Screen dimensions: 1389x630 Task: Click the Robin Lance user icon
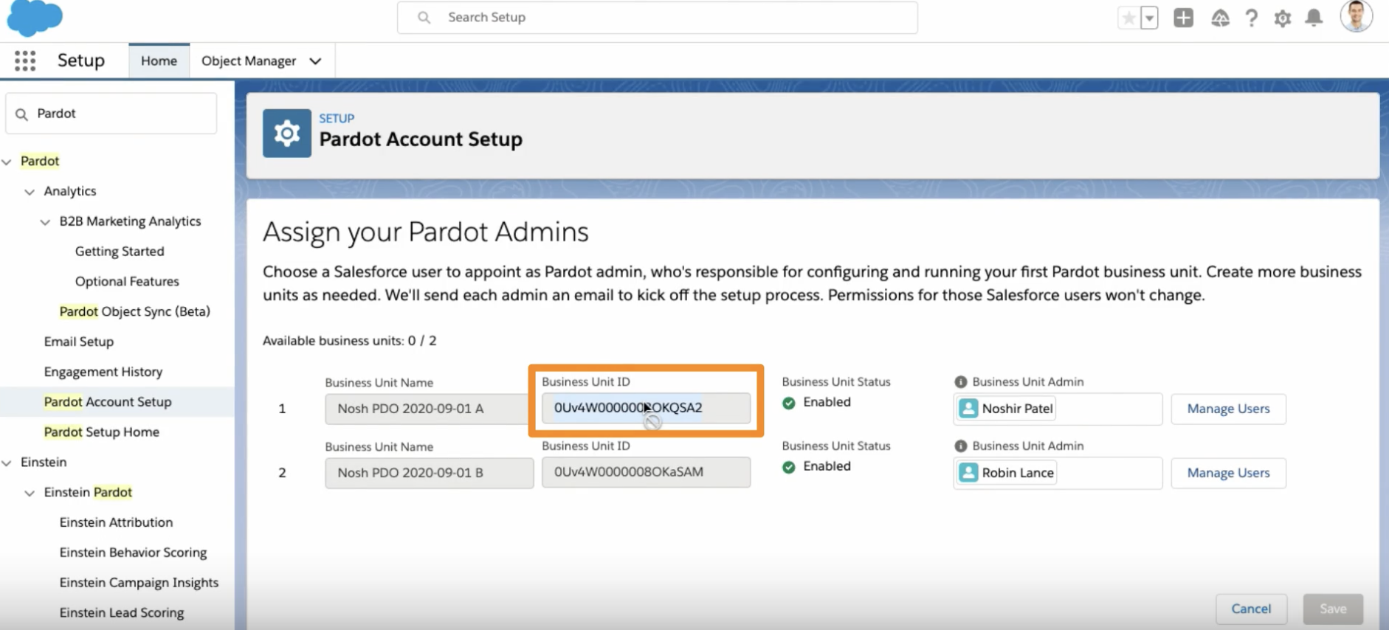coord(968,472)
